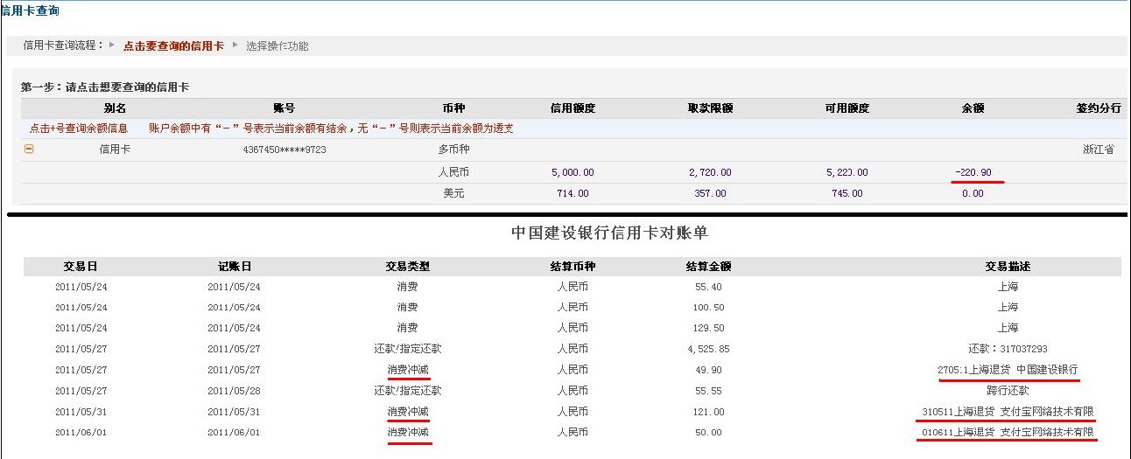Select the 选择操作功能 step
The height and width of the screenshot is (459, 1131).
pyautogui.click(x=277, y=45)
